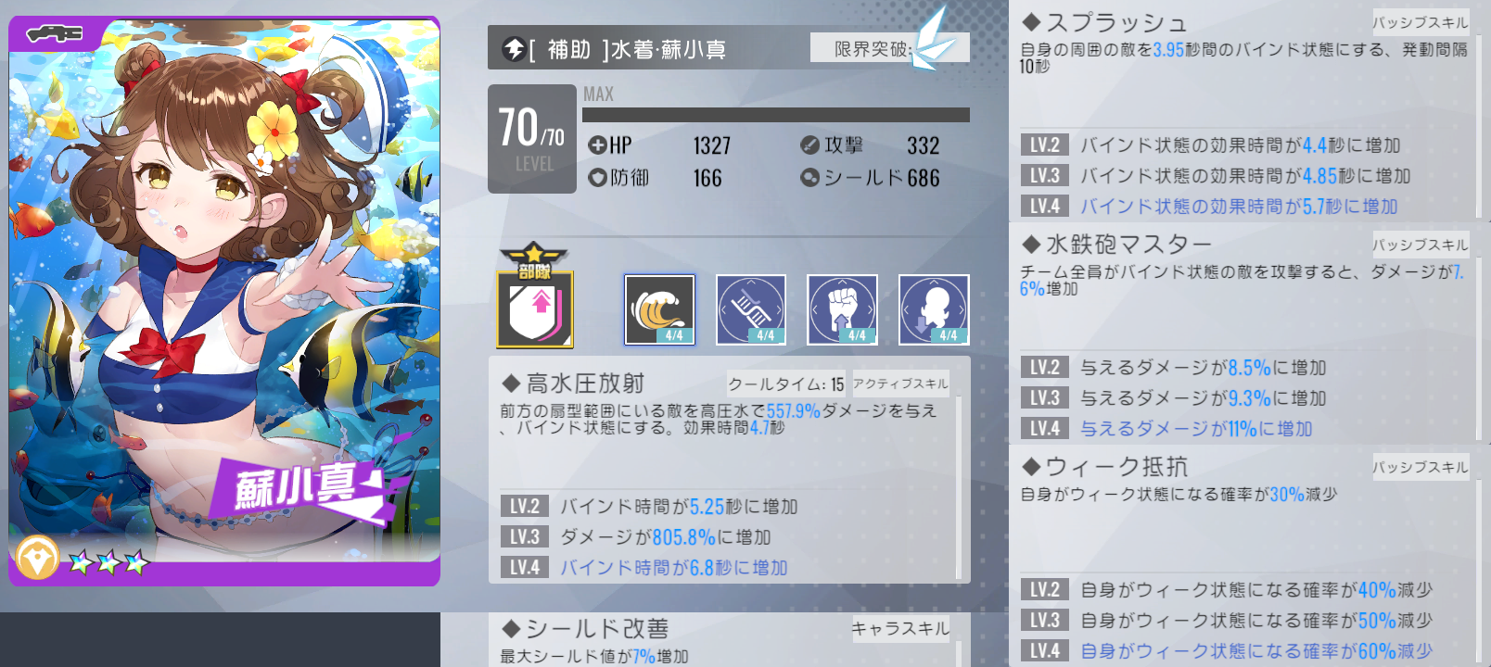The width and height of the screenshot is (1491, 667).
Task: Select the comb-like splash skill icon
Action: (751, 309)
